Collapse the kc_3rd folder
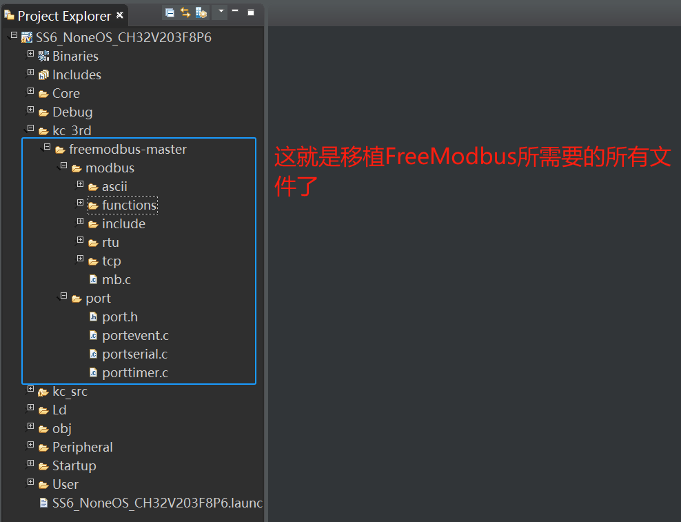The image size is (681, 522). (x=30, y=128)
